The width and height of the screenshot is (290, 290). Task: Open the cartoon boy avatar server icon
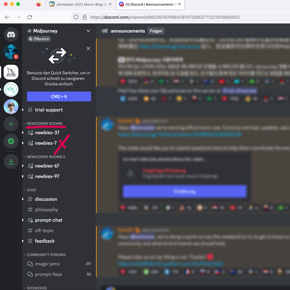click(x=11, y=107)
